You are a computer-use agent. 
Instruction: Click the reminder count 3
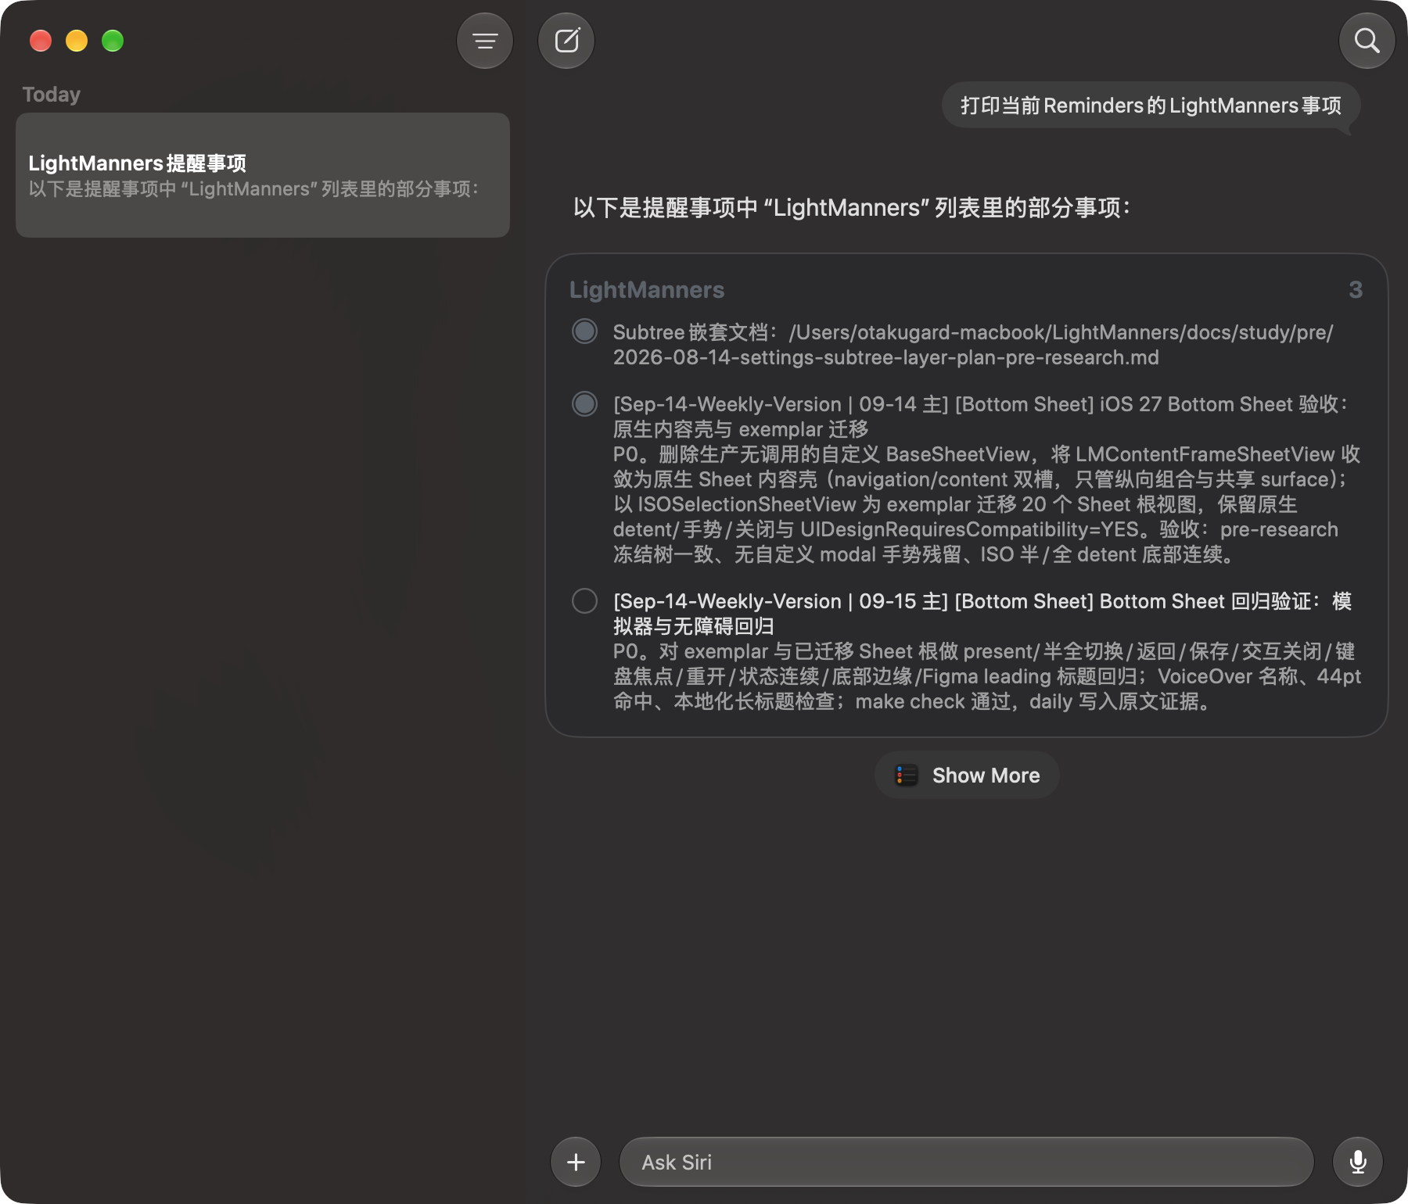click(1356, 290)
